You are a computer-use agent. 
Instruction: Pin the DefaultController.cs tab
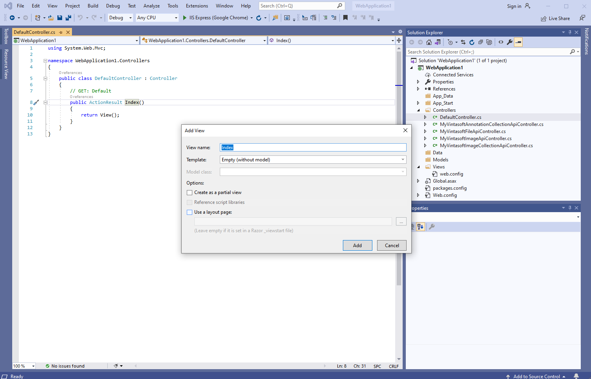[x=61, y=32]
